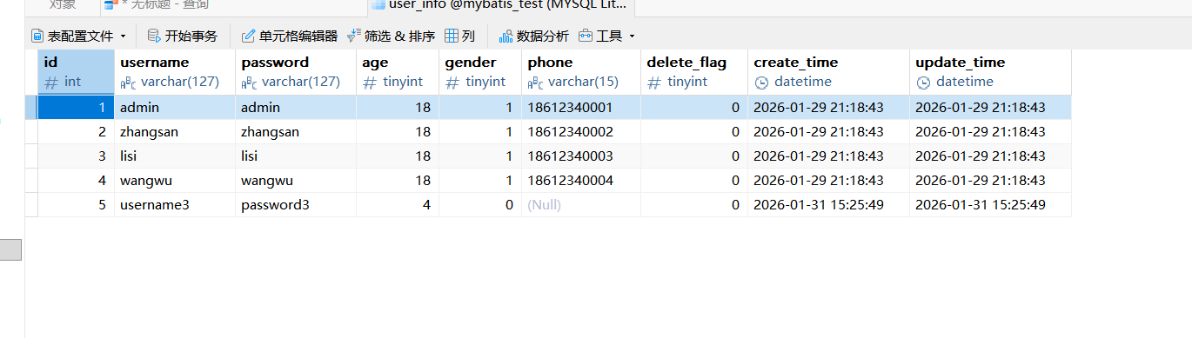The height and width of the screenshot is (338, 1192).
Task: Select the update_time column header
Action: click(990, 71)
